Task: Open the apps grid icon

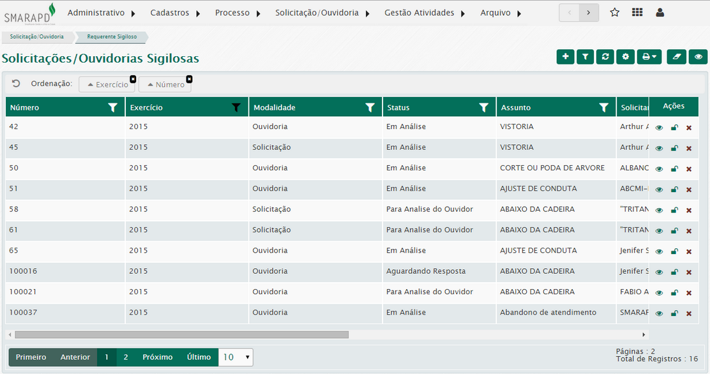Action: (x=637, y=13)
